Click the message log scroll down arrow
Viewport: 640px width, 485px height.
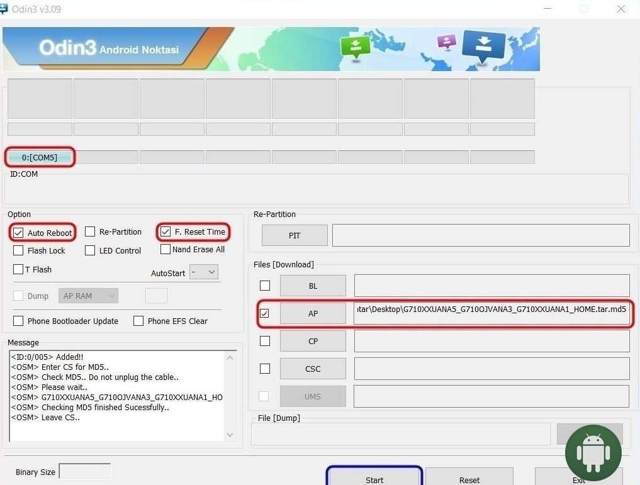230,435
